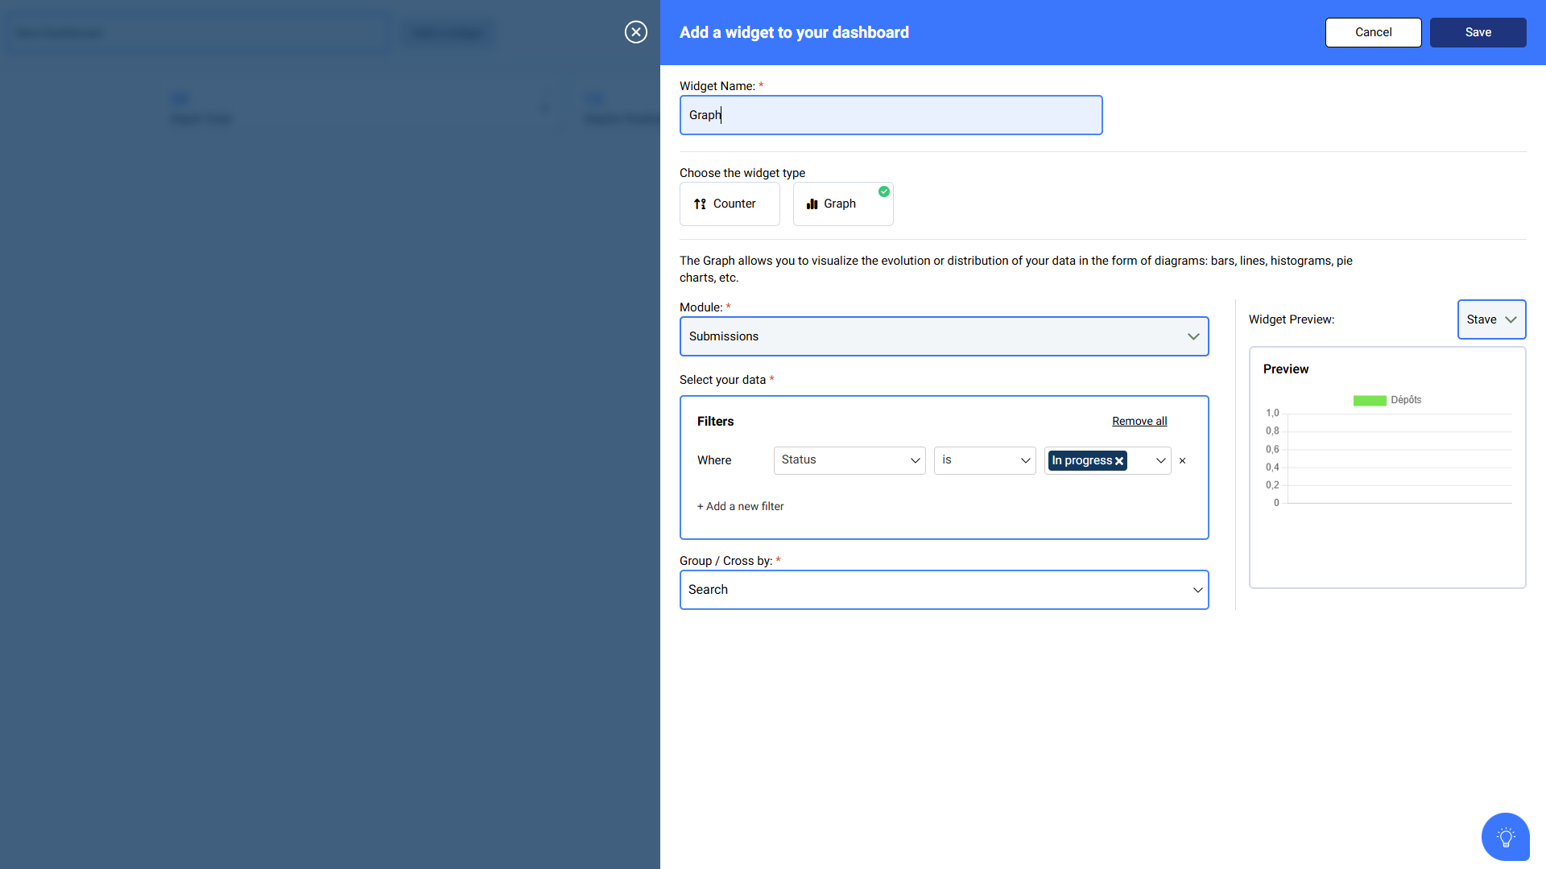The height and width of the screenshot is (869, 1546).
Task: Delete the Status filter row
Action: 1182,461
